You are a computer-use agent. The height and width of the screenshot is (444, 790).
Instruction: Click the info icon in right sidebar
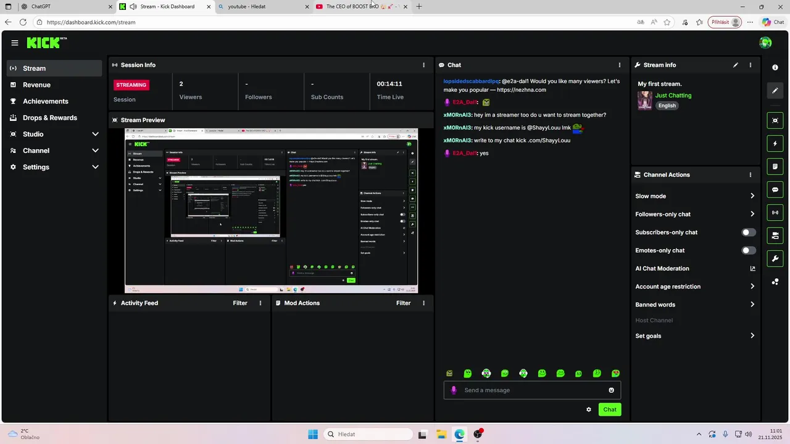[775, 67]
